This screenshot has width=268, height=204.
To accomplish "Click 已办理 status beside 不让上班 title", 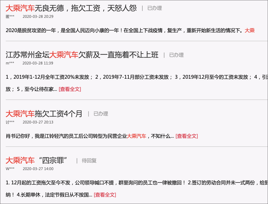I will (176, 55).
